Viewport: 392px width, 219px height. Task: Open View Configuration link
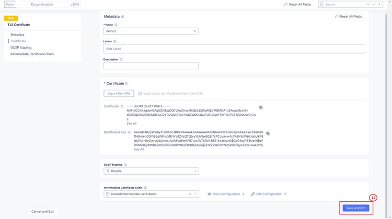(x=226, y=194)
